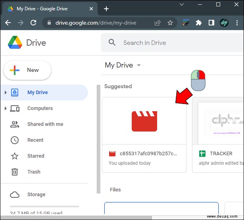The width and height of the screenshot is (244, 220).
Task: Reload the page with the refresh icon
Action: coord(33,23)
